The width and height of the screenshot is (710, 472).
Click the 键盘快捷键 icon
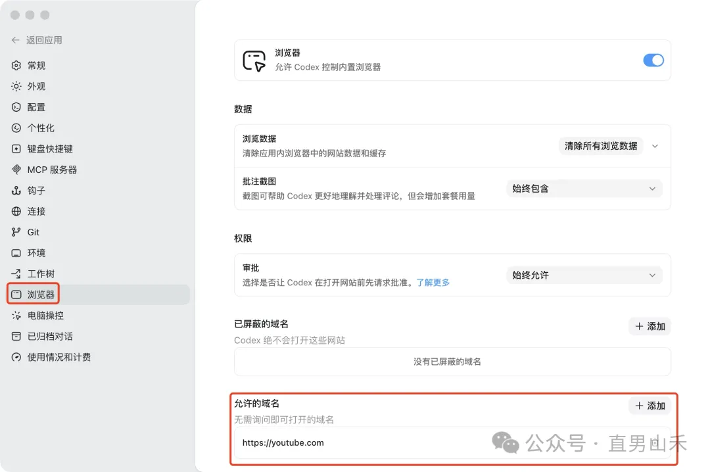click(x=16, y=149)
